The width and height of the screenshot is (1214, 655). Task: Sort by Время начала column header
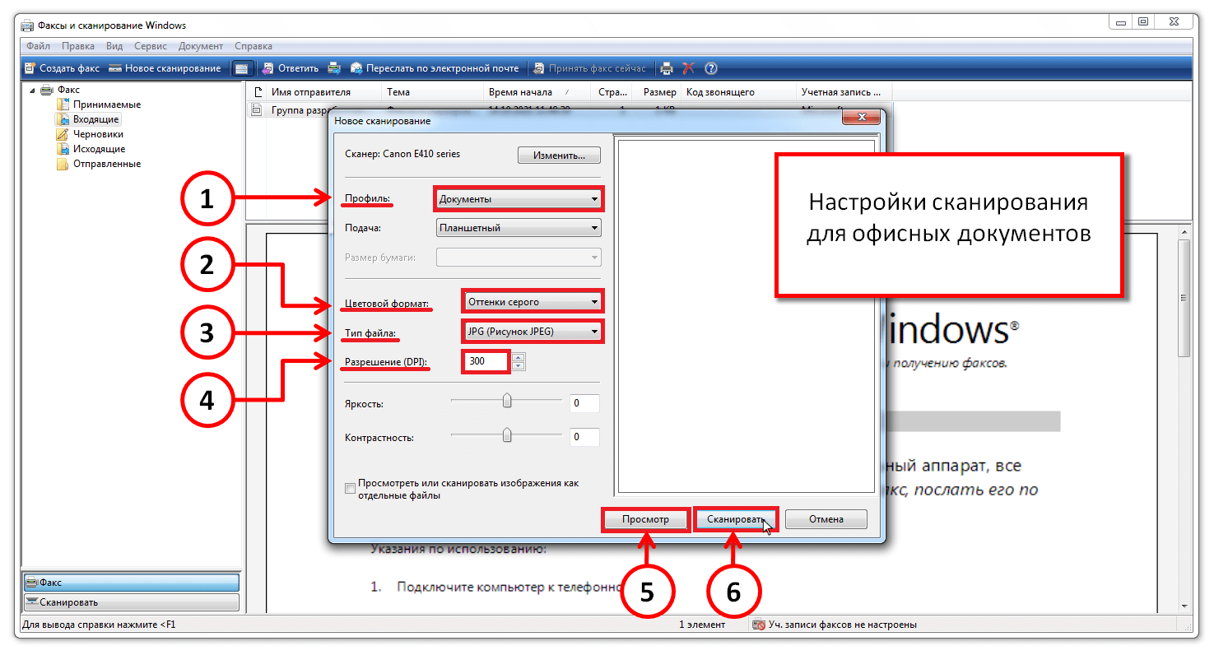(539, 92)
